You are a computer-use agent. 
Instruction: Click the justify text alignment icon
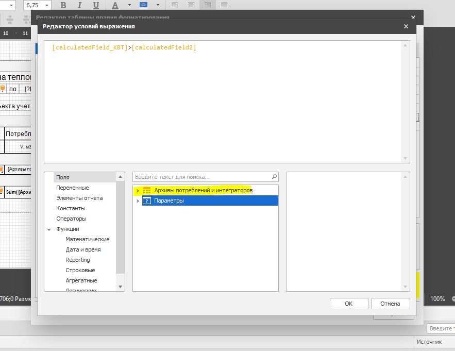point(224,5)
